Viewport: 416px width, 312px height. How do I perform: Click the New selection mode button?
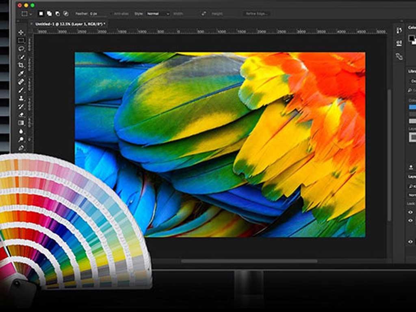pos(41,14)
